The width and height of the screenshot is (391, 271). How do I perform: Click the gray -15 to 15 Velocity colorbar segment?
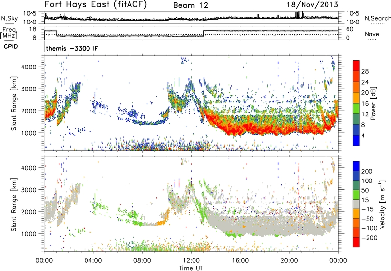click(x=356, y=204)
